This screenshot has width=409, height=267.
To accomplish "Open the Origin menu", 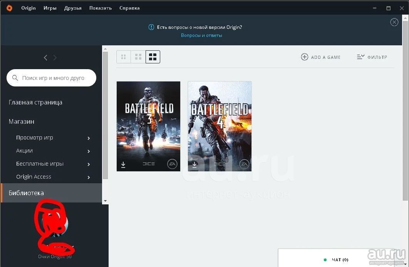I will click(28, 8).
